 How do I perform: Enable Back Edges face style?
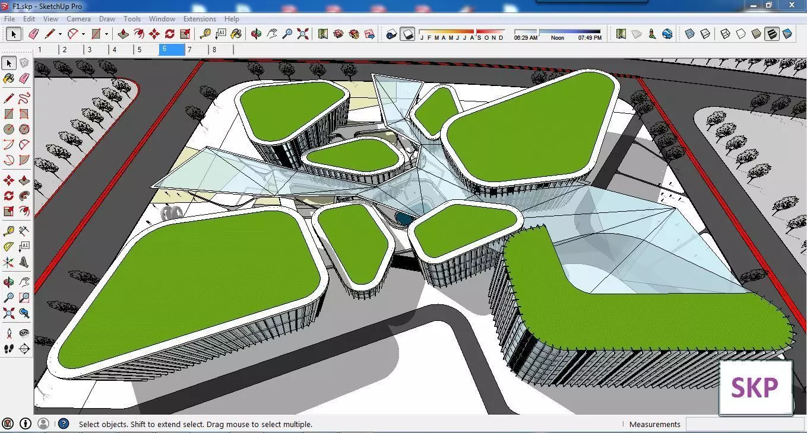pos(705,34)
